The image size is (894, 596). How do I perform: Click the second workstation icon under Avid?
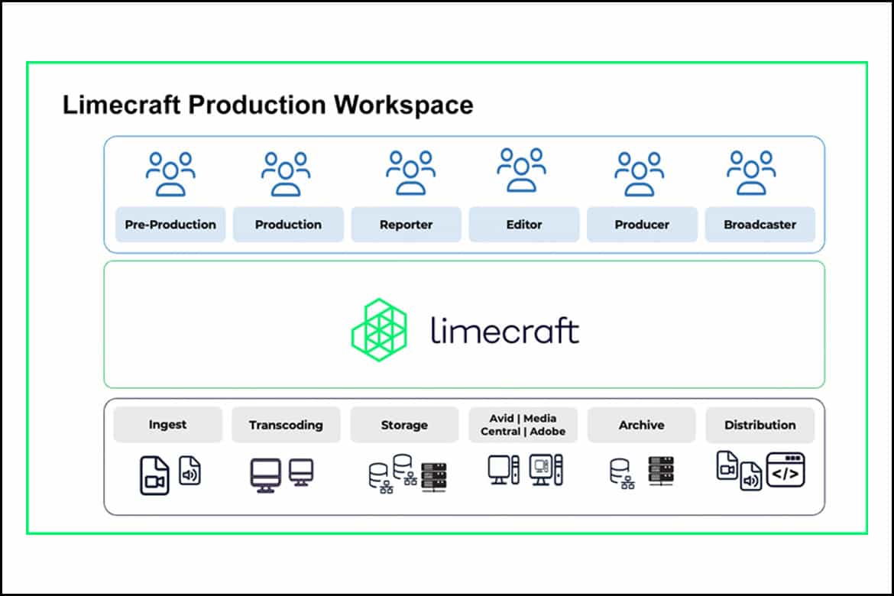pyautogui.click(x=546, y=470)
